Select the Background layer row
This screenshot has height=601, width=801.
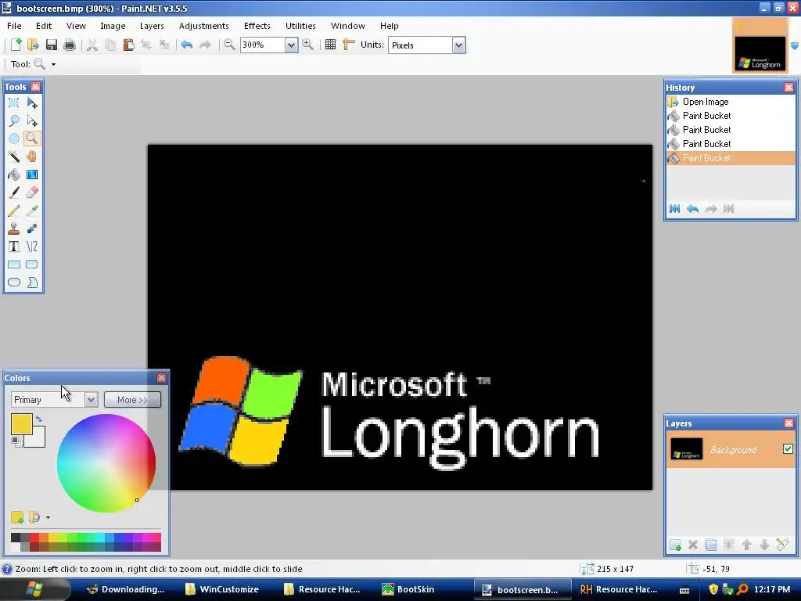[x=731, y=449]
